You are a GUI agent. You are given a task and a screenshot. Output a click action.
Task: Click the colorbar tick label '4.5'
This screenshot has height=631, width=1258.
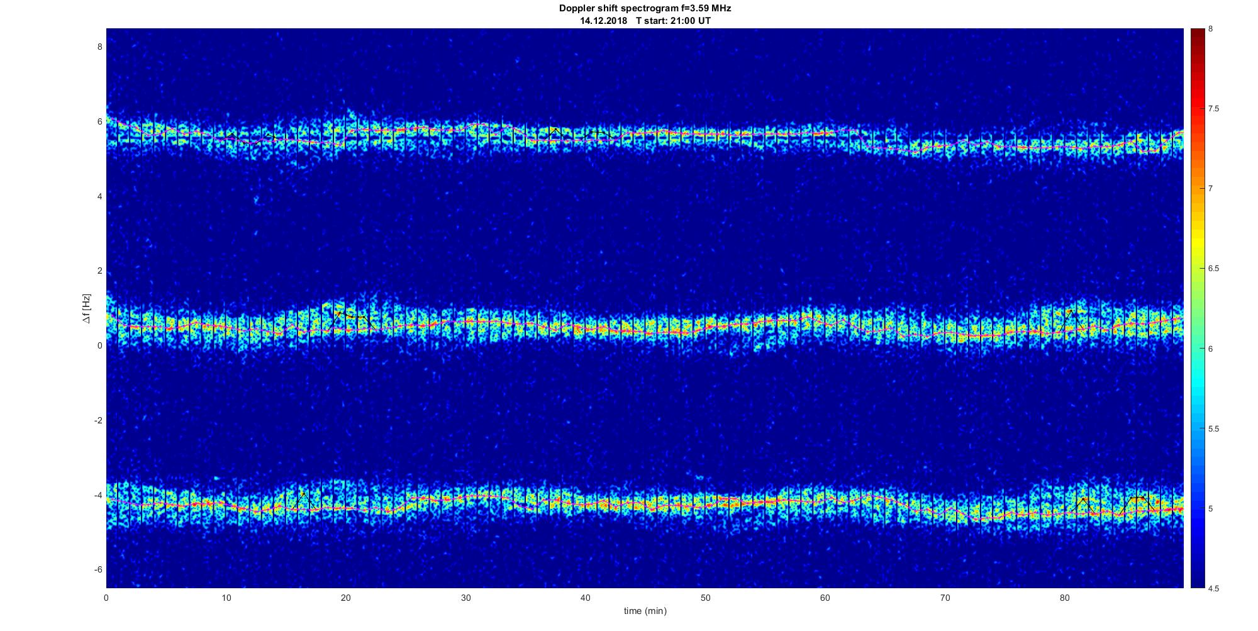pyautogui.click(x=1213, y=589)
